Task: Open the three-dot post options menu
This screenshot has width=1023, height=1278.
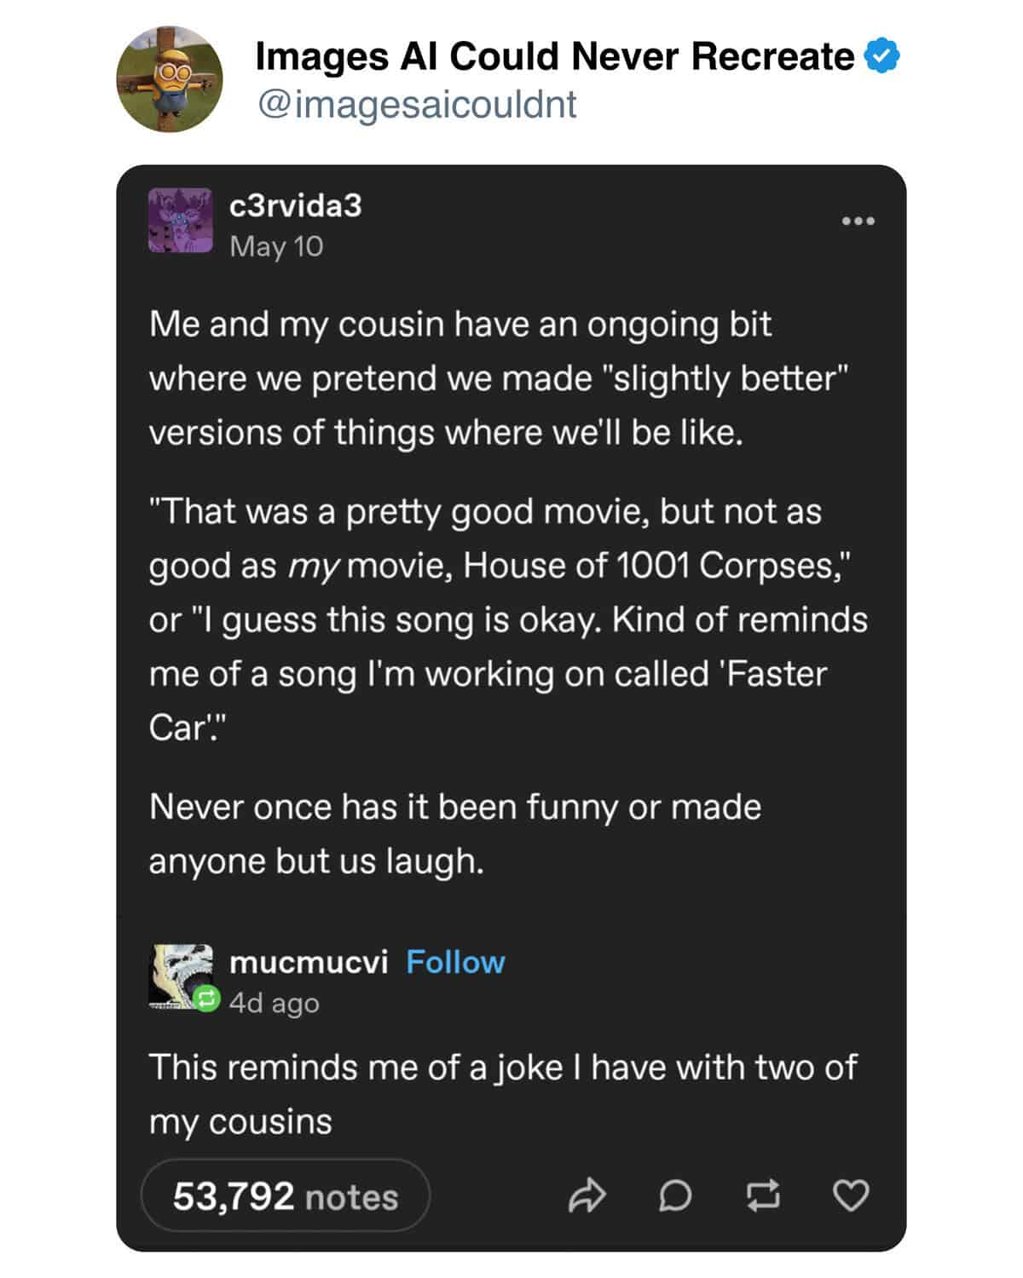Action: tap(858, 222)
